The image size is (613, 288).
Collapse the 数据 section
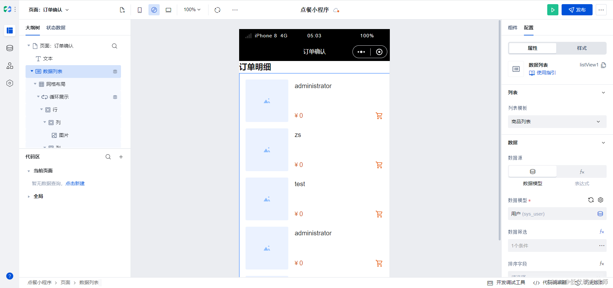coord(603,143)
